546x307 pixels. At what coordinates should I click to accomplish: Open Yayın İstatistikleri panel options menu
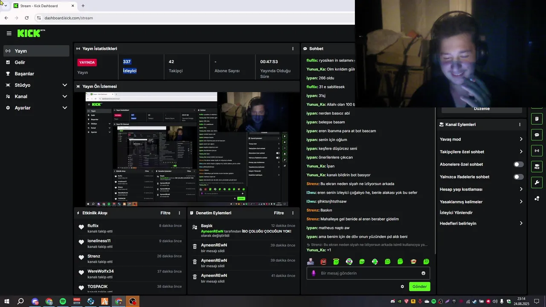tap(293, 49)
